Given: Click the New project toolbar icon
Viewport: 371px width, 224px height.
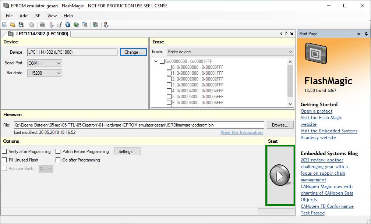Looking at the screenshot, I should pos(4,25).
